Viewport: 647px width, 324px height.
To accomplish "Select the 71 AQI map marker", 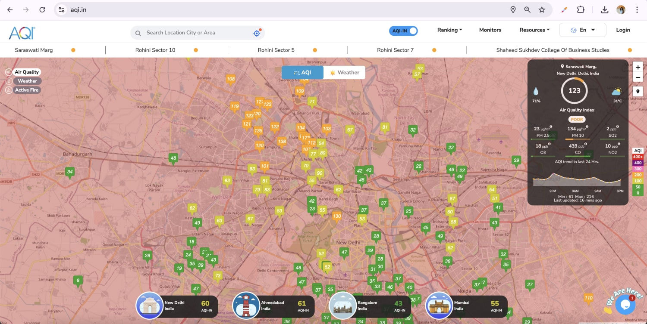I will [312, 102].
